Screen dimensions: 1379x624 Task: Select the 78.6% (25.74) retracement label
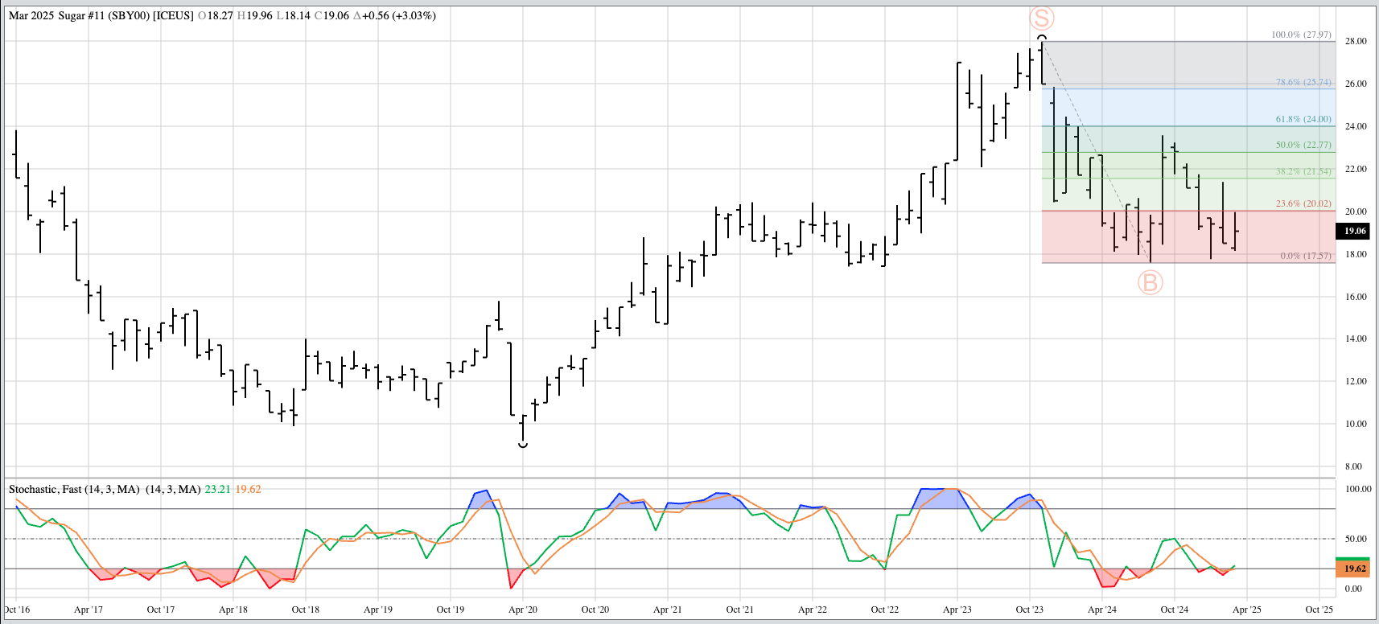click(1303, 82)
